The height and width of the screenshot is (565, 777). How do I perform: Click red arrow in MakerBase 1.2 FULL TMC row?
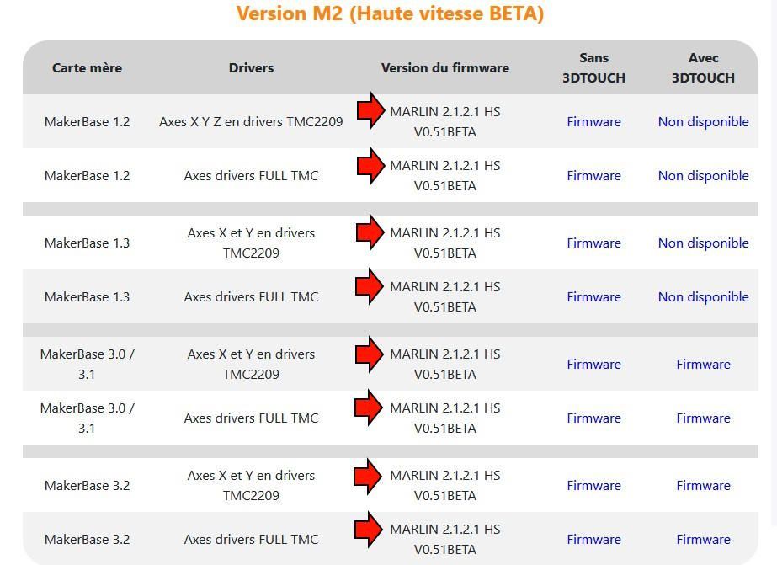[x=370, y=165]
